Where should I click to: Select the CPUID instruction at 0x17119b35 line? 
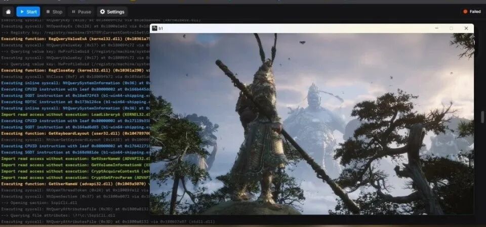tap(75, 121)
